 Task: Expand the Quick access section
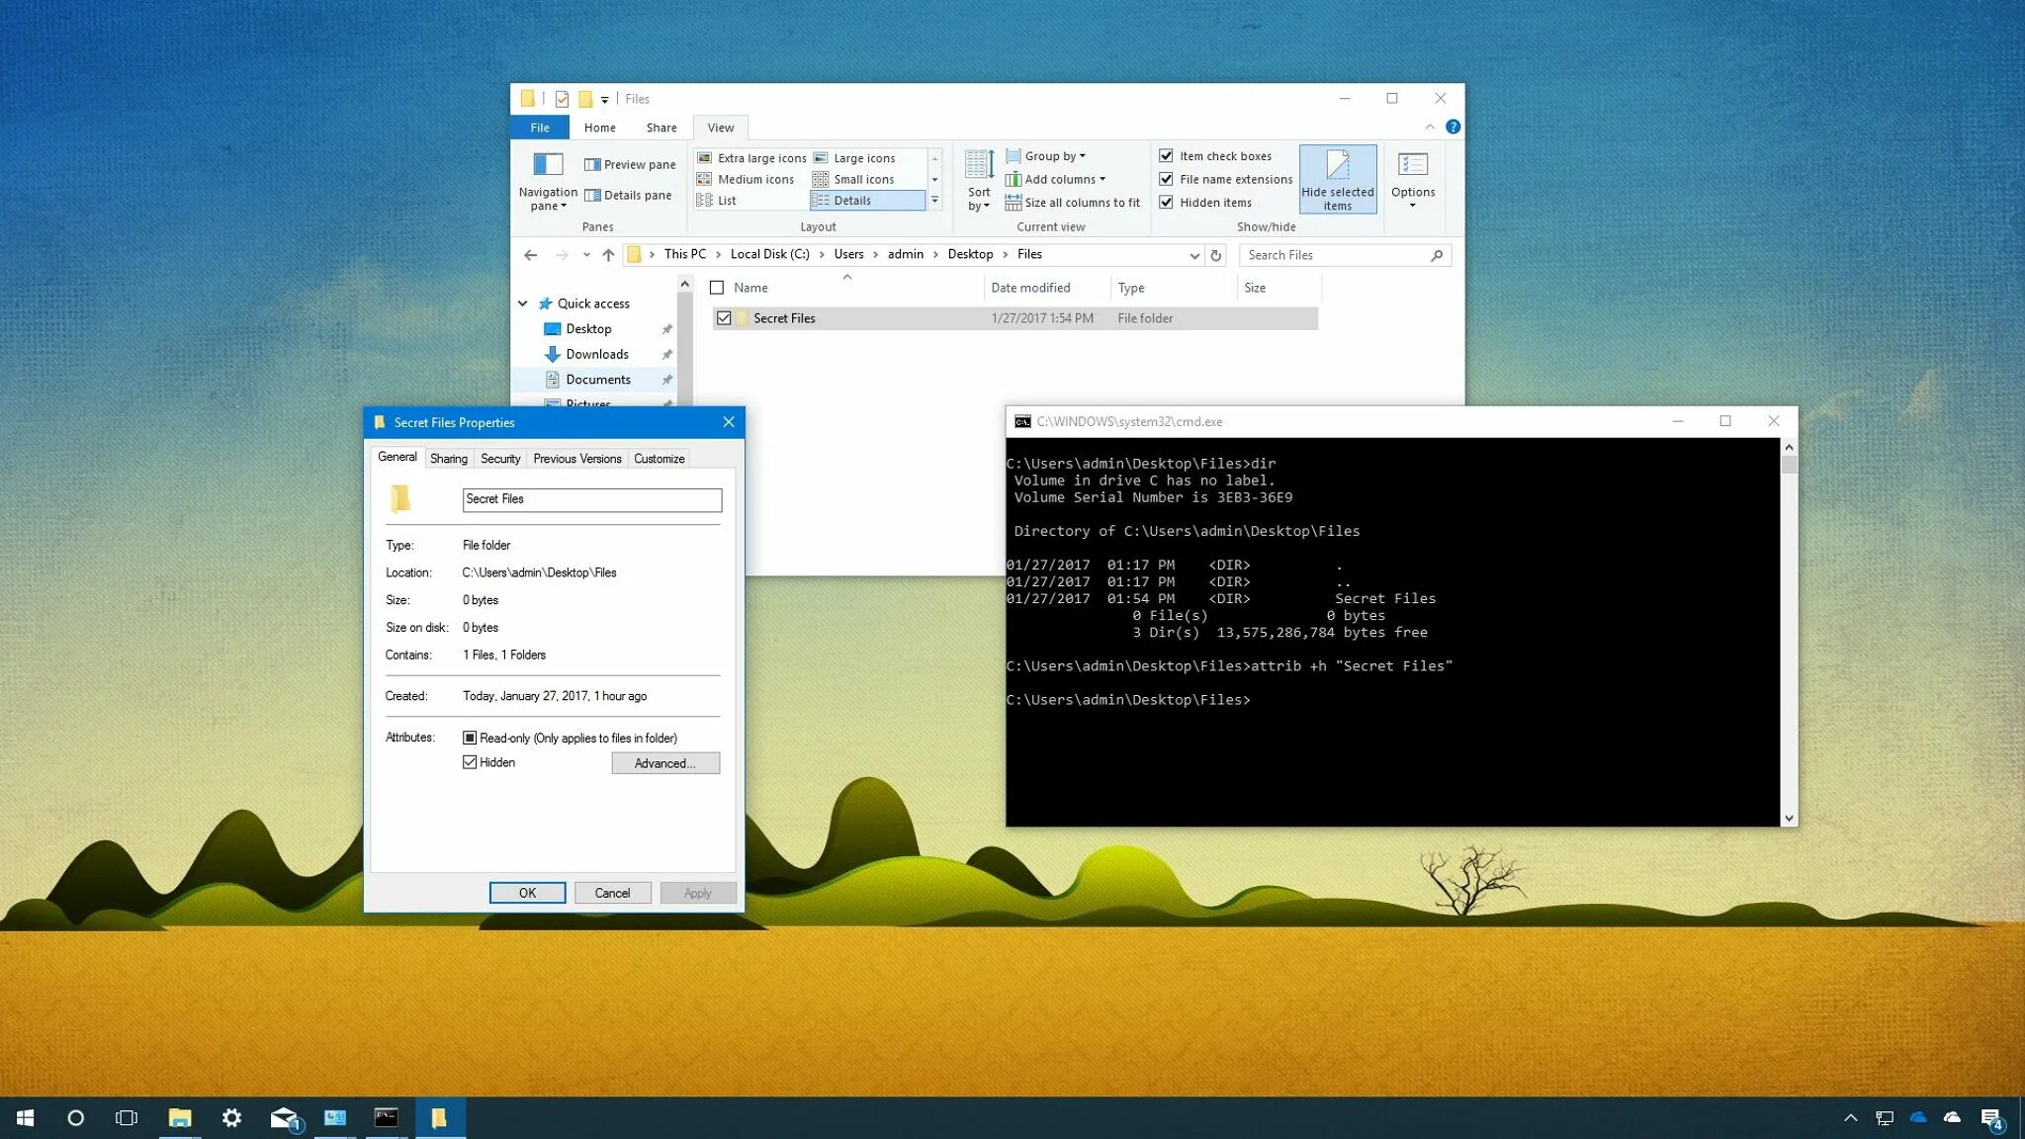(x=526, y=302)
